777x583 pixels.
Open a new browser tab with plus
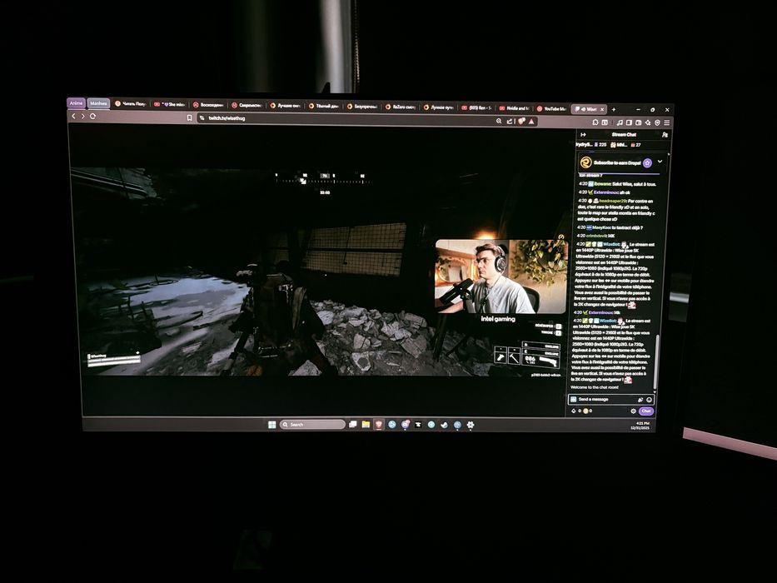coord(614,110)
